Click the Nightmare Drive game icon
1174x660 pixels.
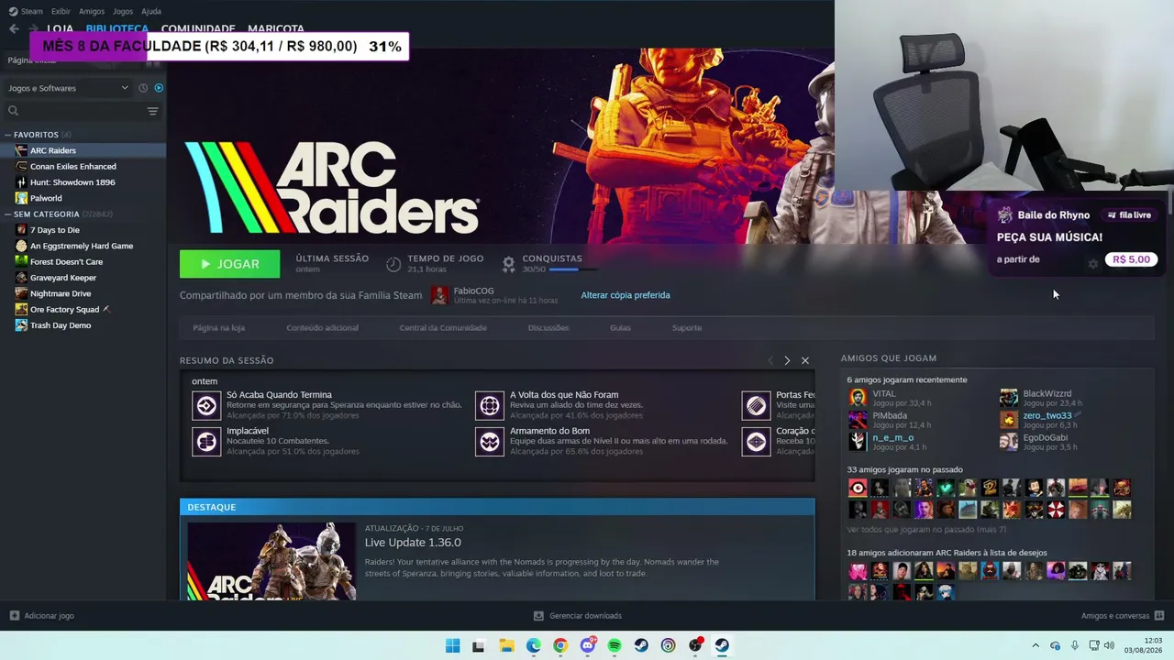[22, 293]
